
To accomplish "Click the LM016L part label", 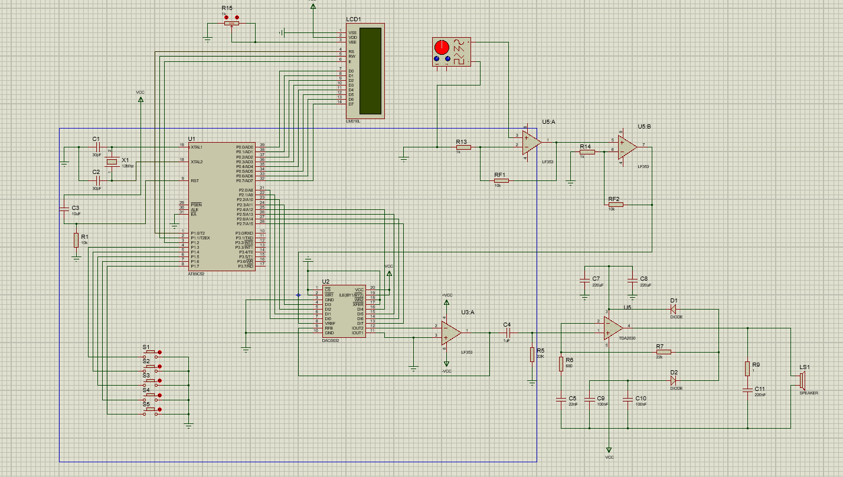I will (x=353, y=121).
